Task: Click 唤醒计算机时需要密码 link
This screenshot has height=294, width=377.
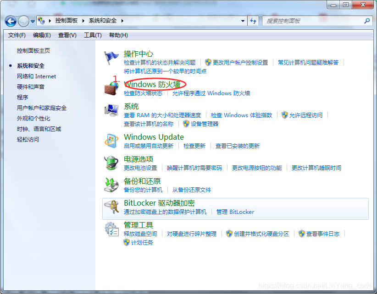Action: pyautogui.click(x=194, y=168)
